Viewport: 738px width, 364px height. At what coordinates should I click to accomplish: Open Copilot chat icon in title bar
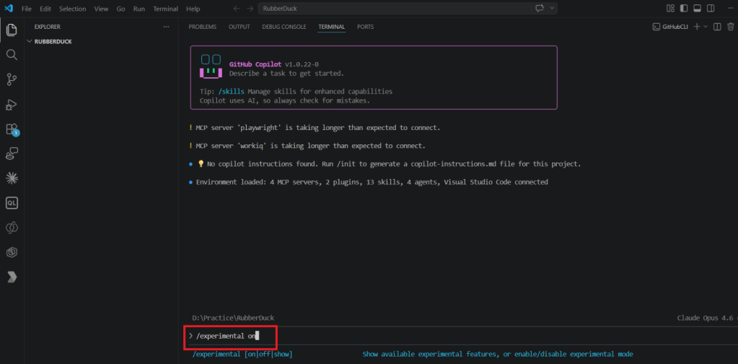coord(539,9)
